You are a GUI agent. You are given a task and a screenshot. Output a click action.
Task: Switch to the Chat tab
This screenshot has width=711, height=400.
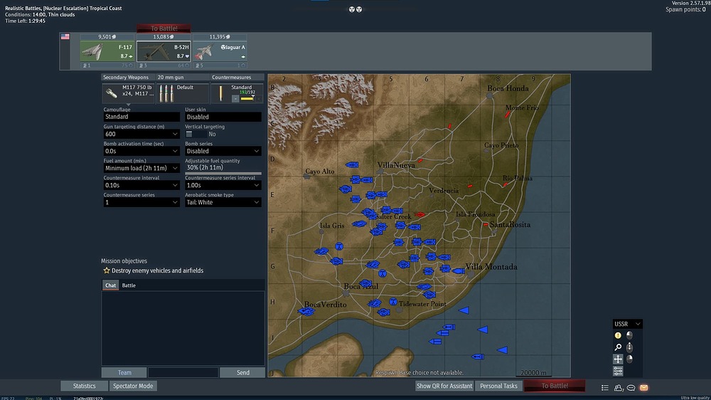110,285
